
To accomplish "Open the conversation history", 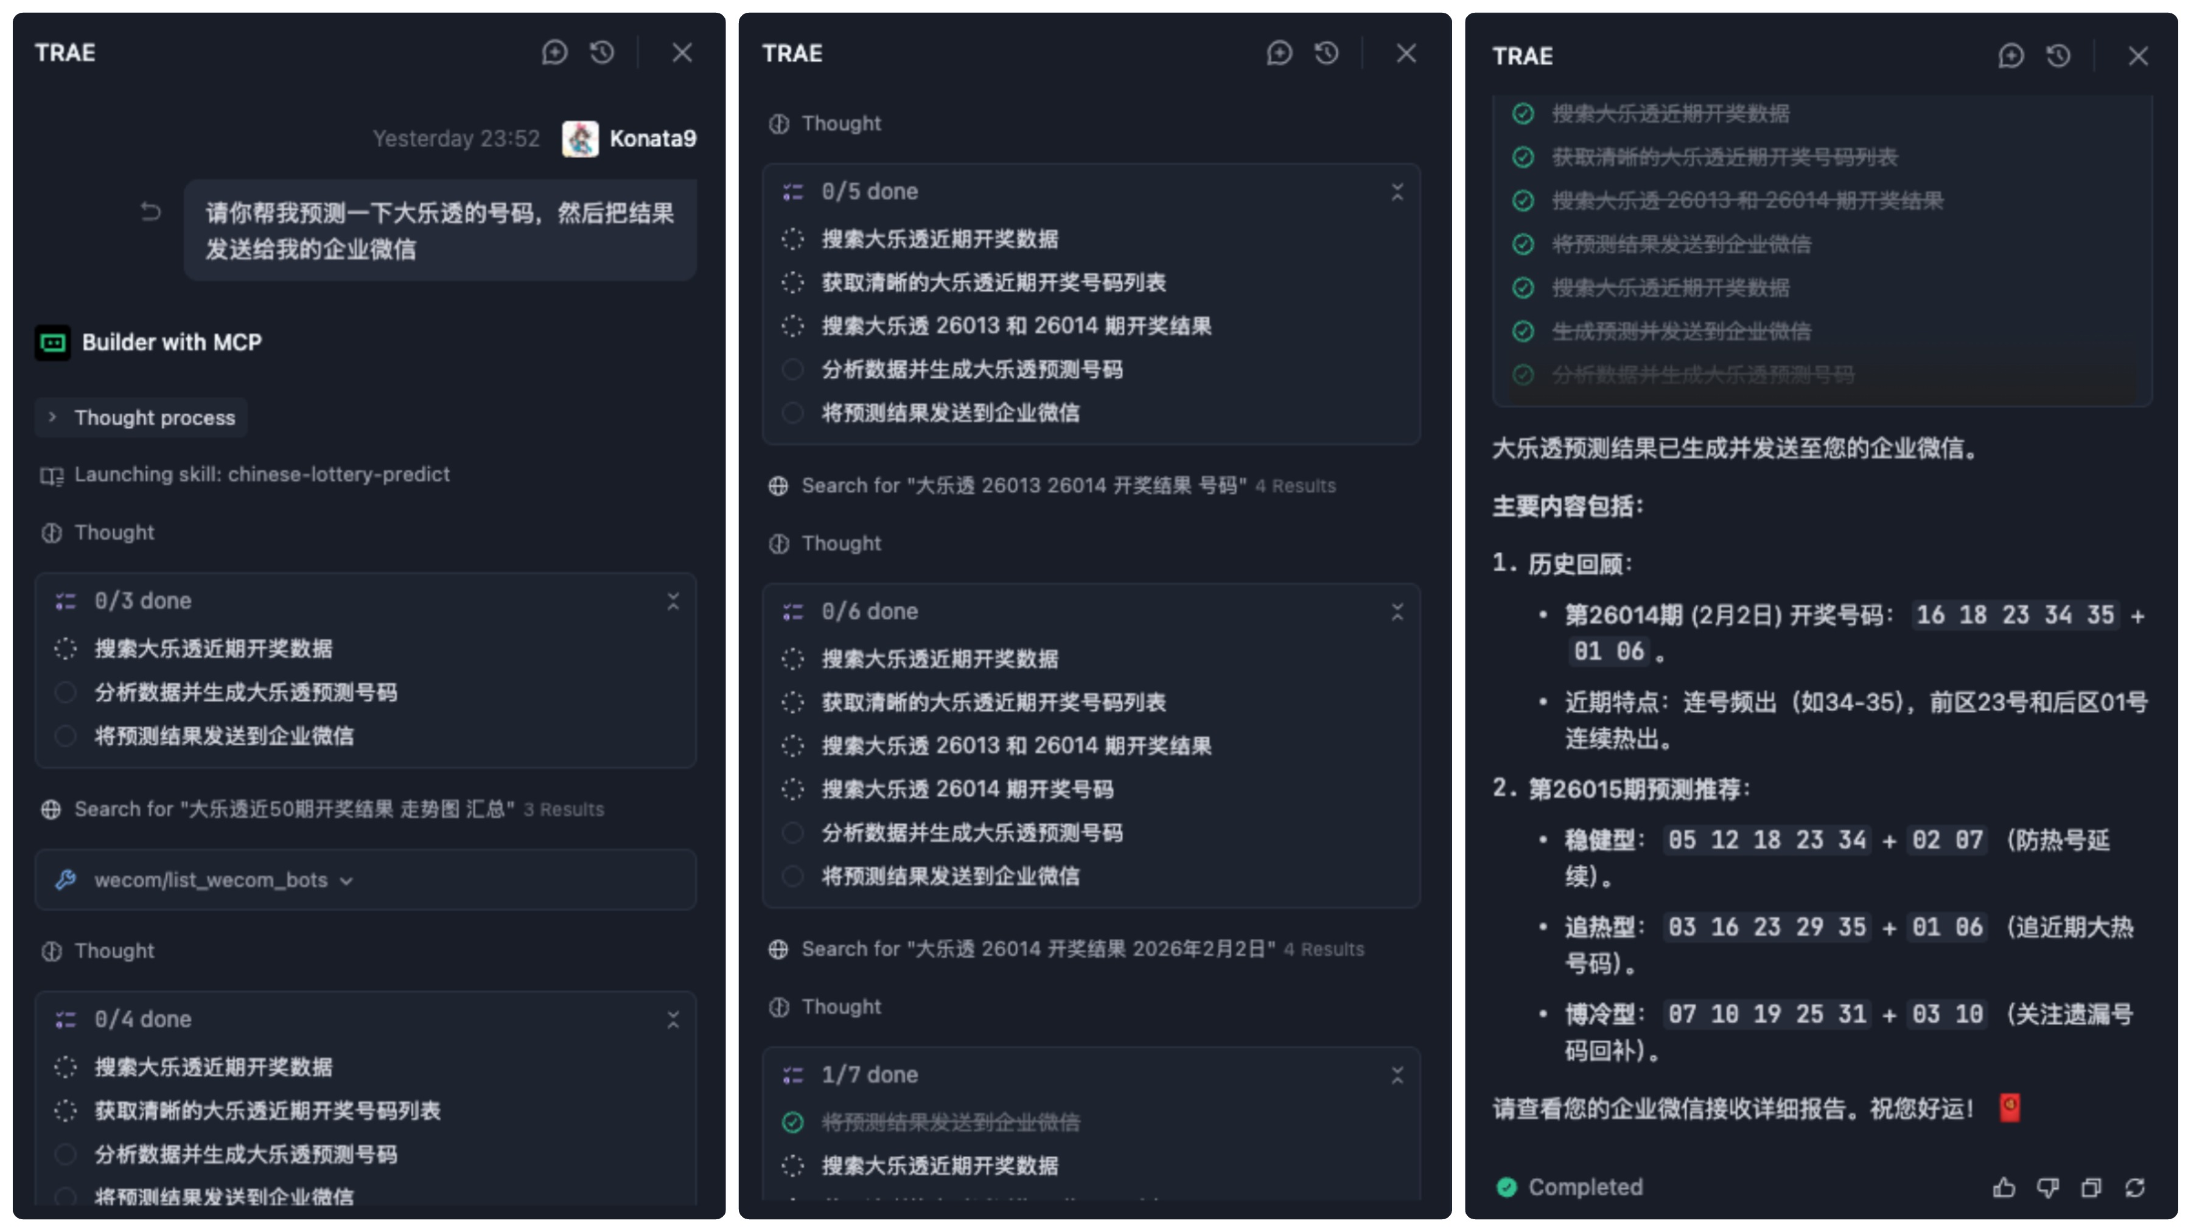I will point(601,53).
